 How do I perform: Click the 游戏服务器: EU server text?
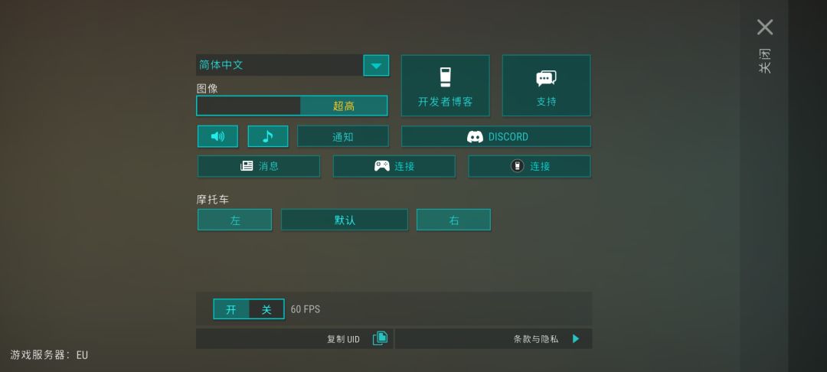(x=49, y=355)
